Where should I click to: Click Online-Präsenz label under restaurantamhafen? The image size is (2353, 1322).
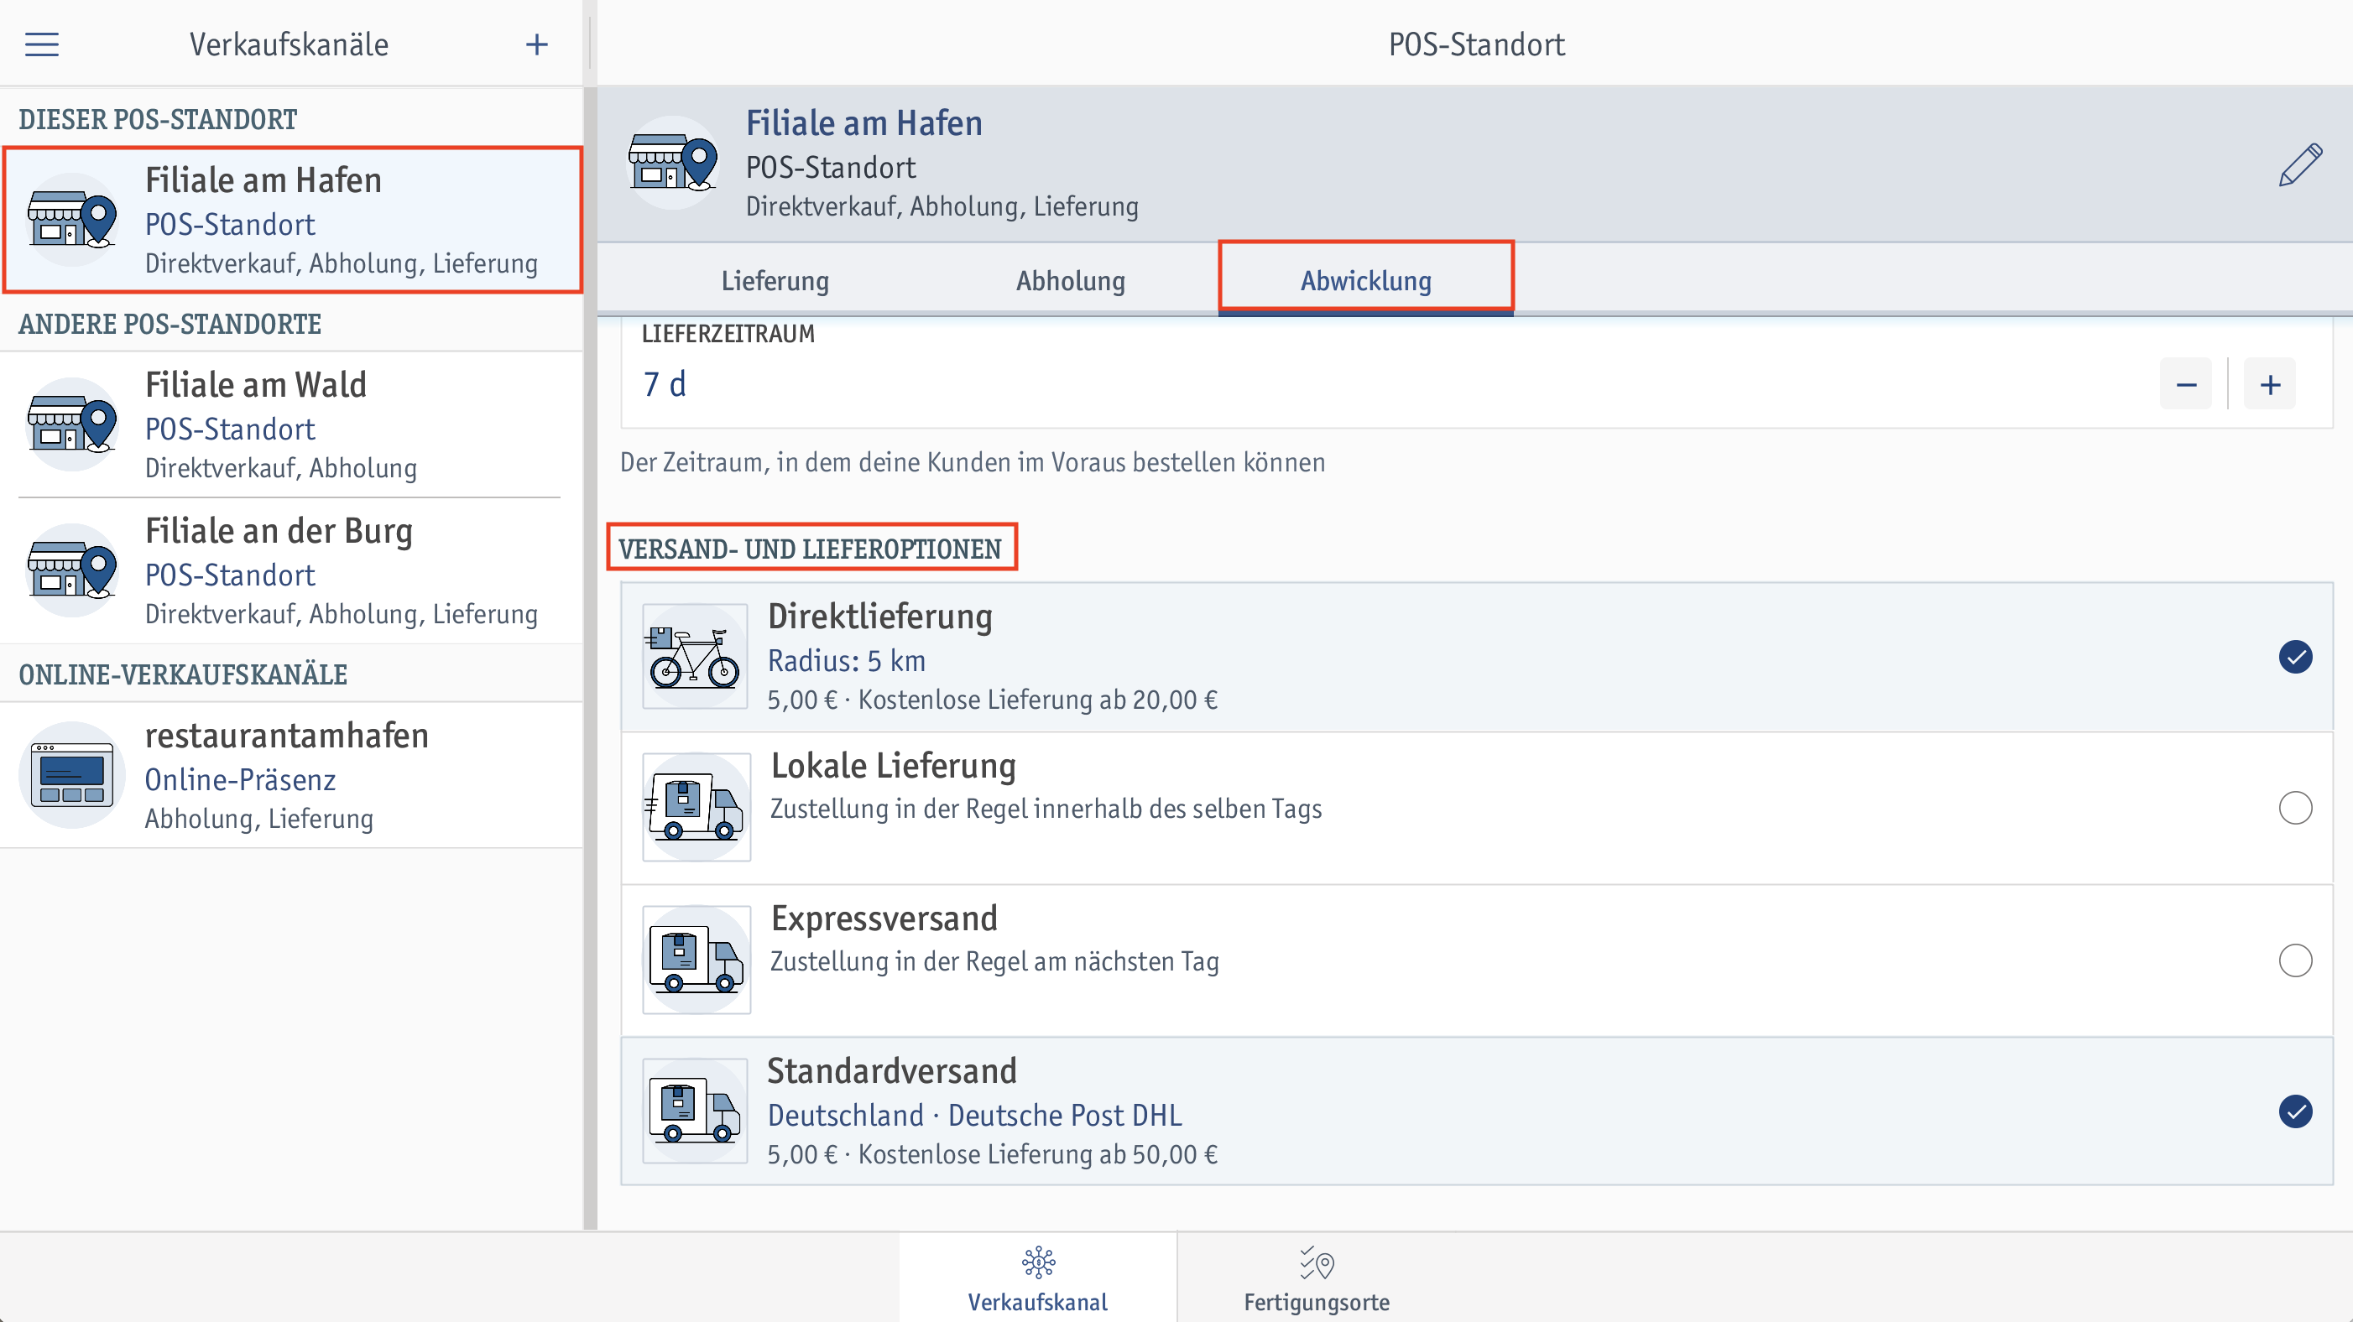pyautogui.click(x=240, y=779)
